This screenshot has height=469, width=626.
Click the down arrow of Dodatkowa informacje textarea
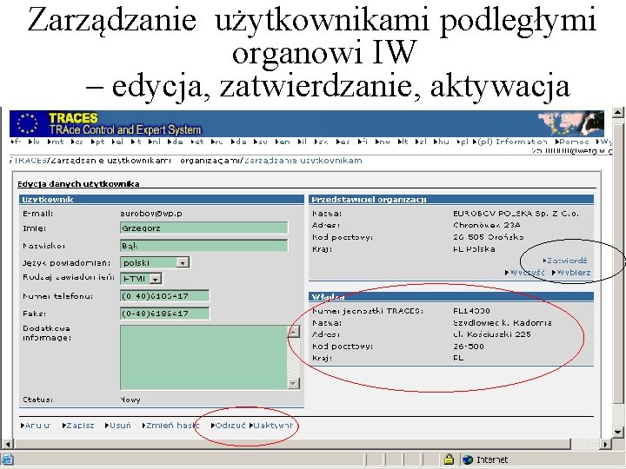294,383
